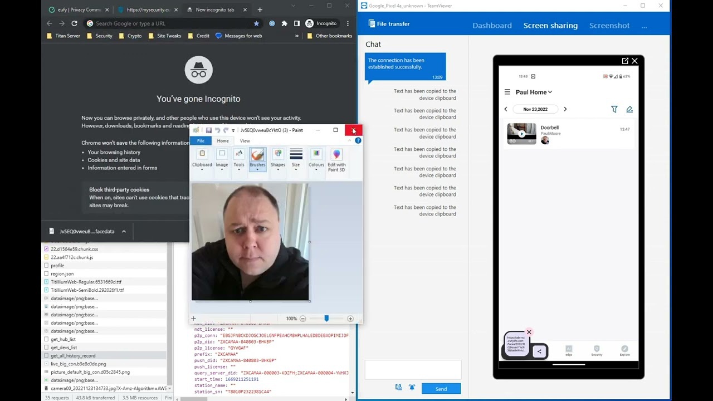This screenshot has height=401, width=713.
Task: Open the Titan Server bookmark folder
Action: pos(64,36)
